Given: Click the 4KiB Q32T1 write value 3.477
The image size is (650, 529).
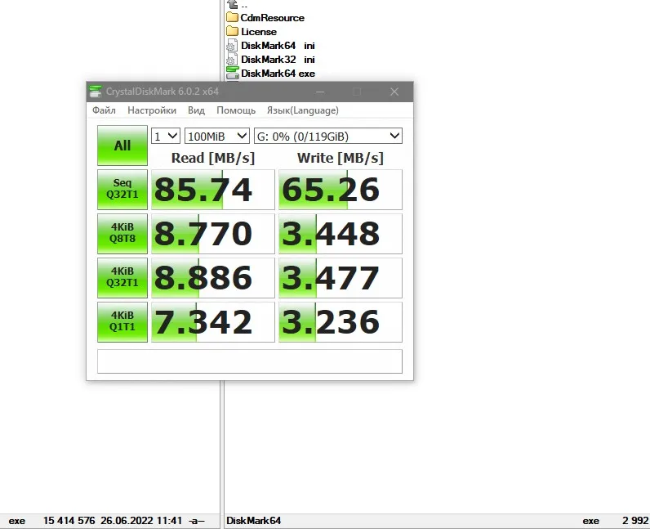Looking at the screenshot, I should (341, 278).
